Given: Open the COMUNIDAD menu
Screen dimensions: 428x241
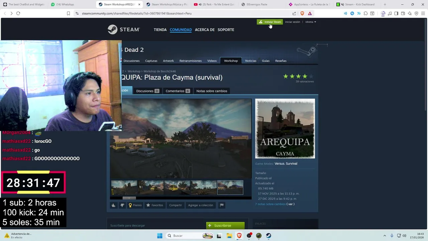Looking at the screenshot, I should (181, 30).
